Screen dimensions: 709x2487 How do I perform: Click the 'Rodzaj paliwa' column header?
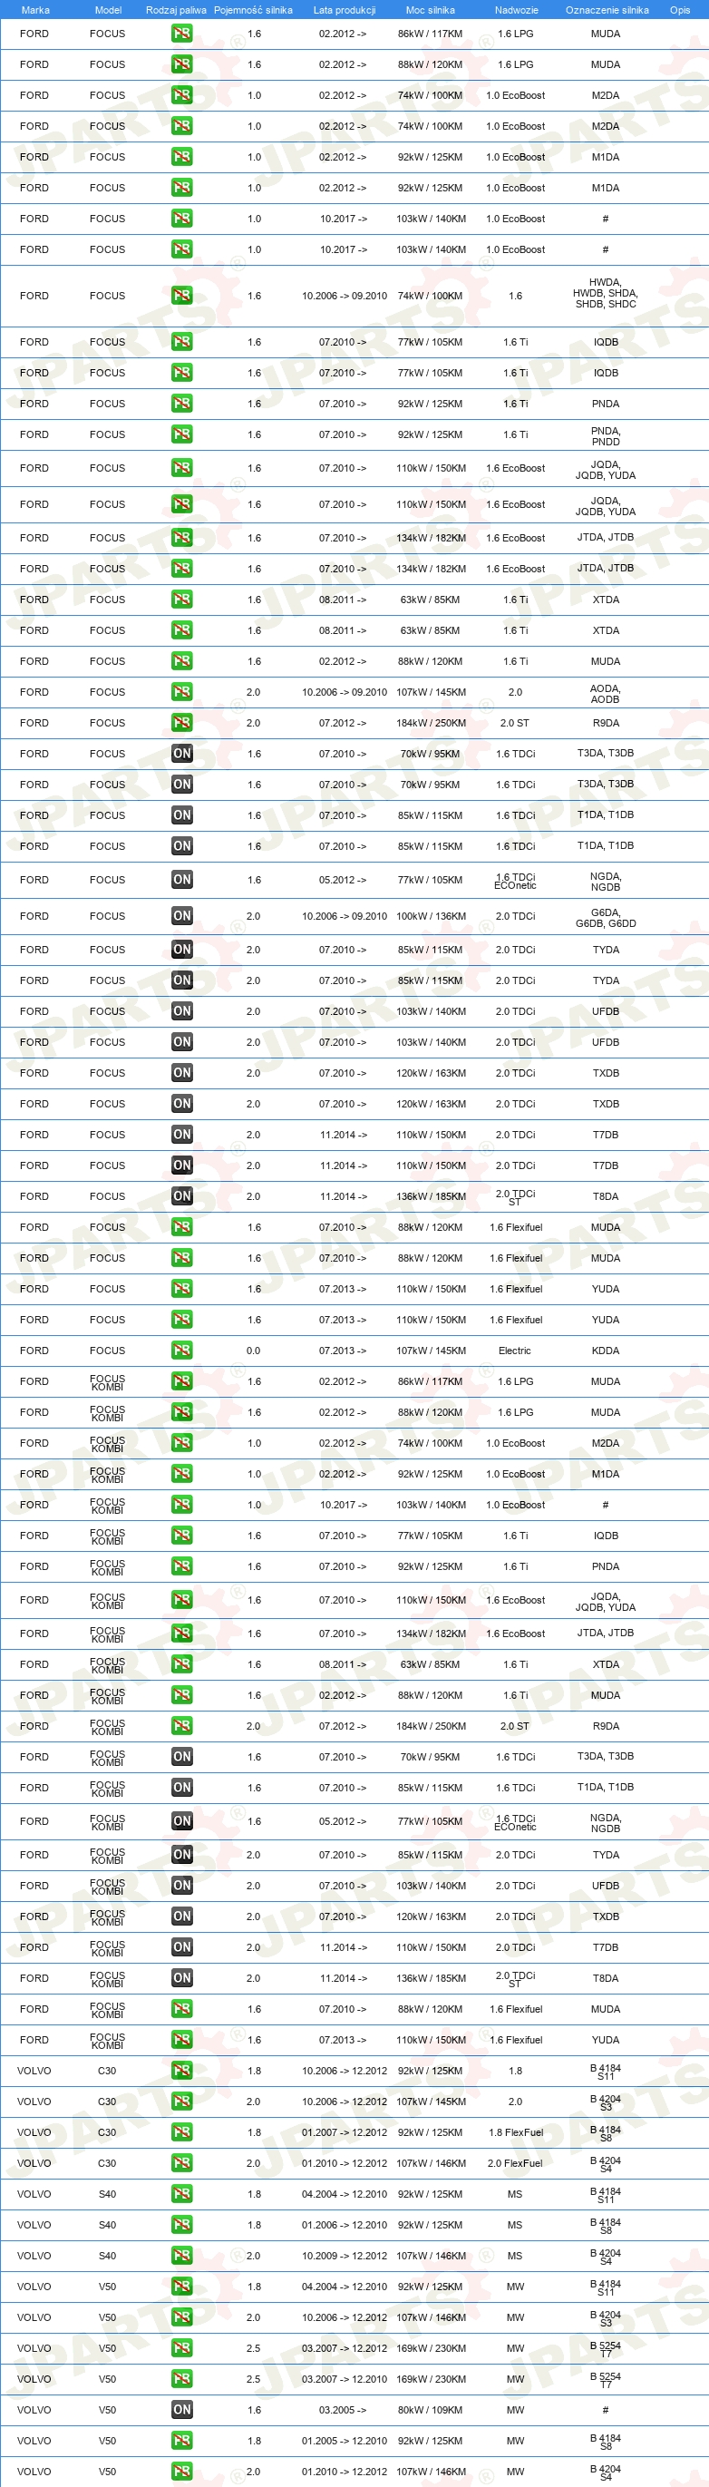pos(176,10)
